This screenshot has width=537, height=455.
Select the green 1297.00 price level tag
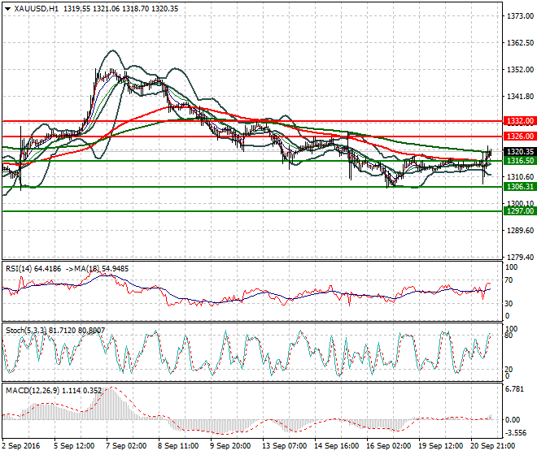519,211
